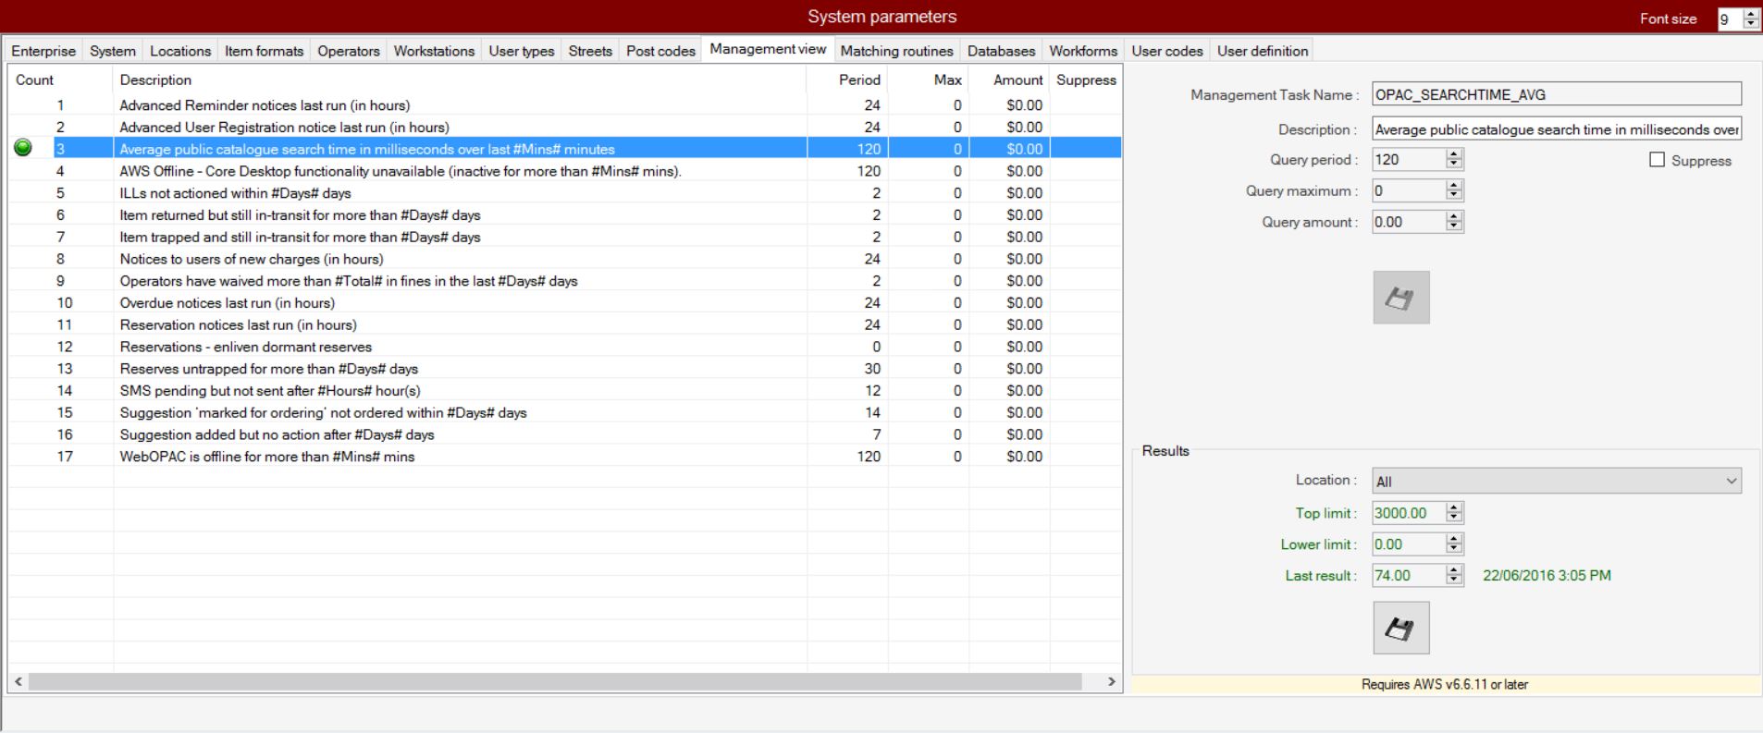Open the Location dropdown set to All
The width and height of the screenshot is (1763, 733).
(1556, 481)
